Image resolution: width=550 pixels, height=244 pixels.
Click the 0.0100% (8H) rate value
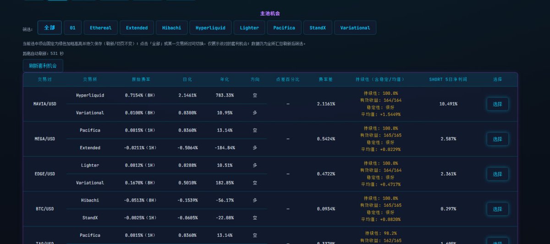click(141, 113)
